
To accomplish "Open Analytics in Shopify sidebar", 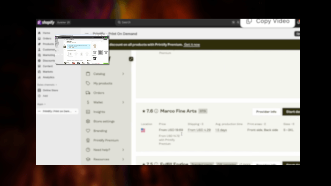I will pyautogui.click(x=48, y=77).
